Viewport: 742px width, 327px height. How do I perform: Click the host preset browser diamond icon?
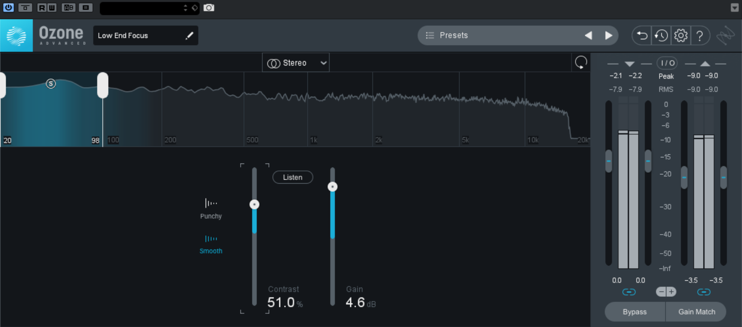tap(195, 8)
